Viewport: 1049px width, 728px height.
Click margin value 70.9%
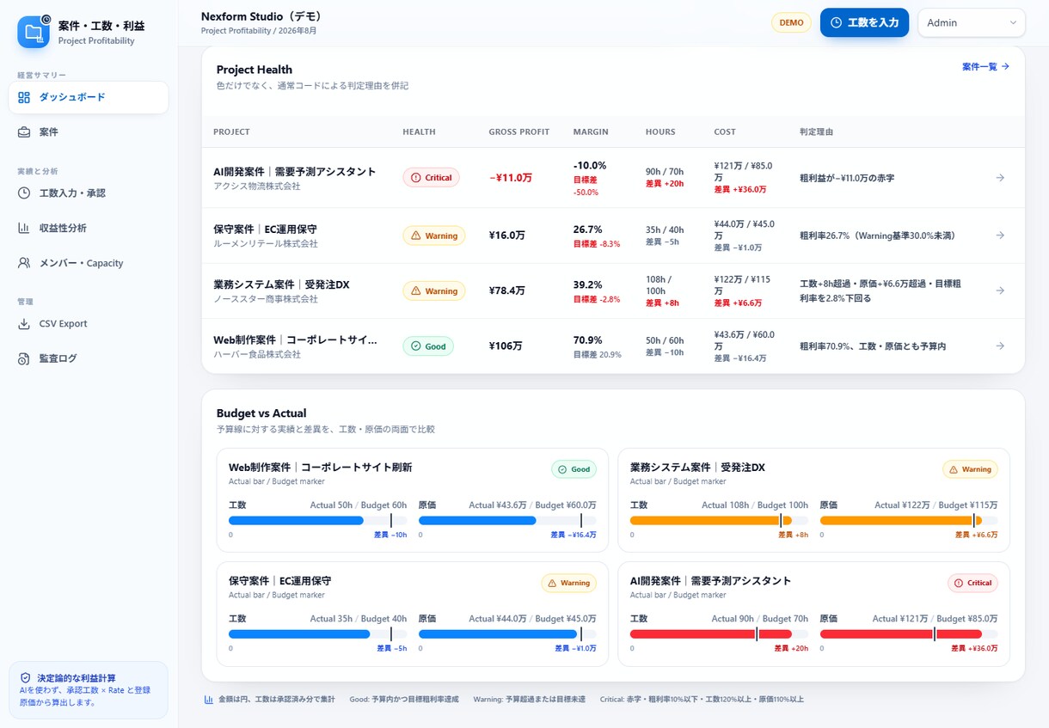point(588,340)
